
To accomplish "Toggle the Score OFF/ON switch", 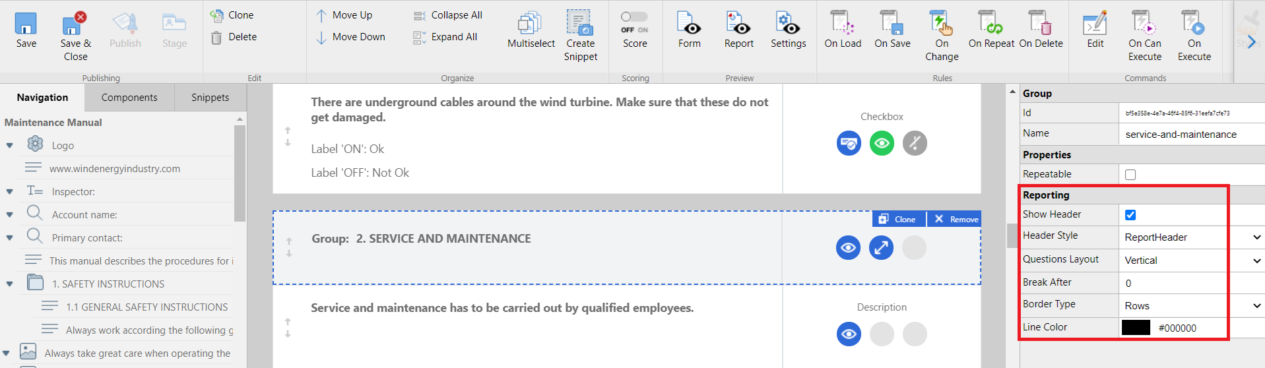I will click(x=634, y=17).
